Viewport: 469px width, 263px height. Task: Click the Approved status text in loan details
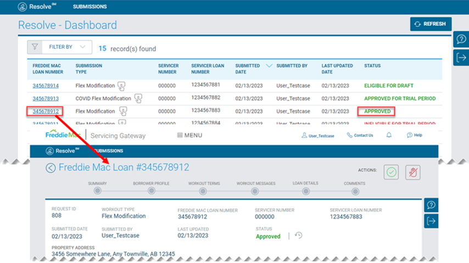coord(268,237)
